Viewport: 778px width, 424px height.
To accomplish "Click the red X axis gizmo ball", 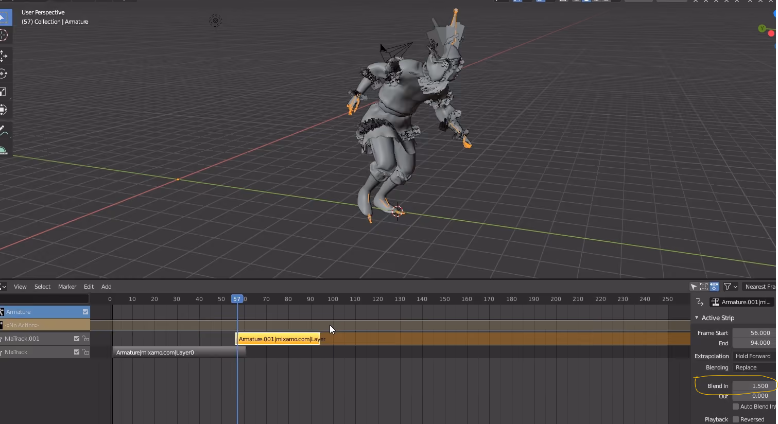I will [x=771, y=33].
